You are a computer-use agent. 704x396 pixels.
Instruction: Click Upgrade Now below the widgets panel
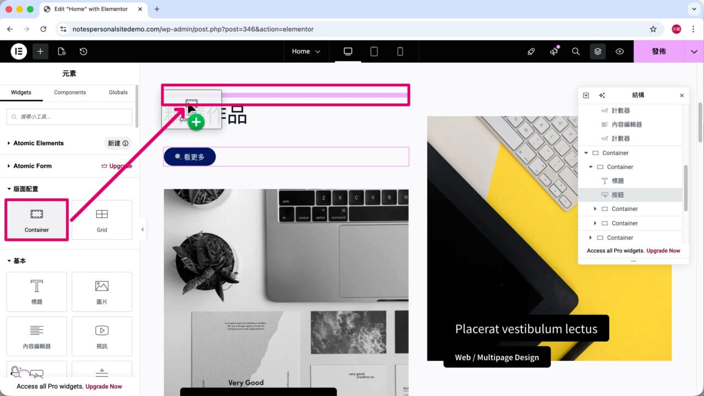click(x=103, y=386)
